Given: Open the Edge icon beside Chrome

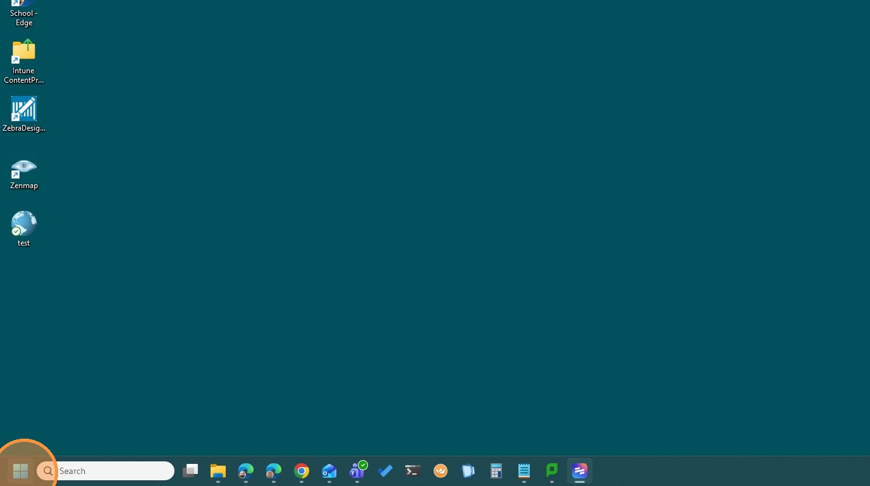Looking at the screenshot, I should [274, 471].
